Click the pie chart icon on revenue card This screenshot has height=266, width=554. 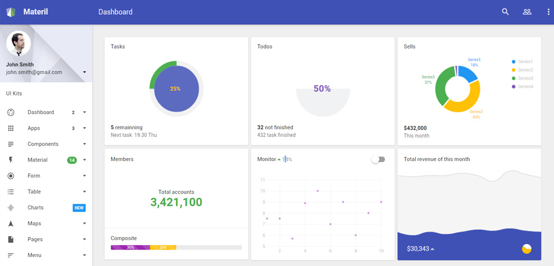[526, 248]
